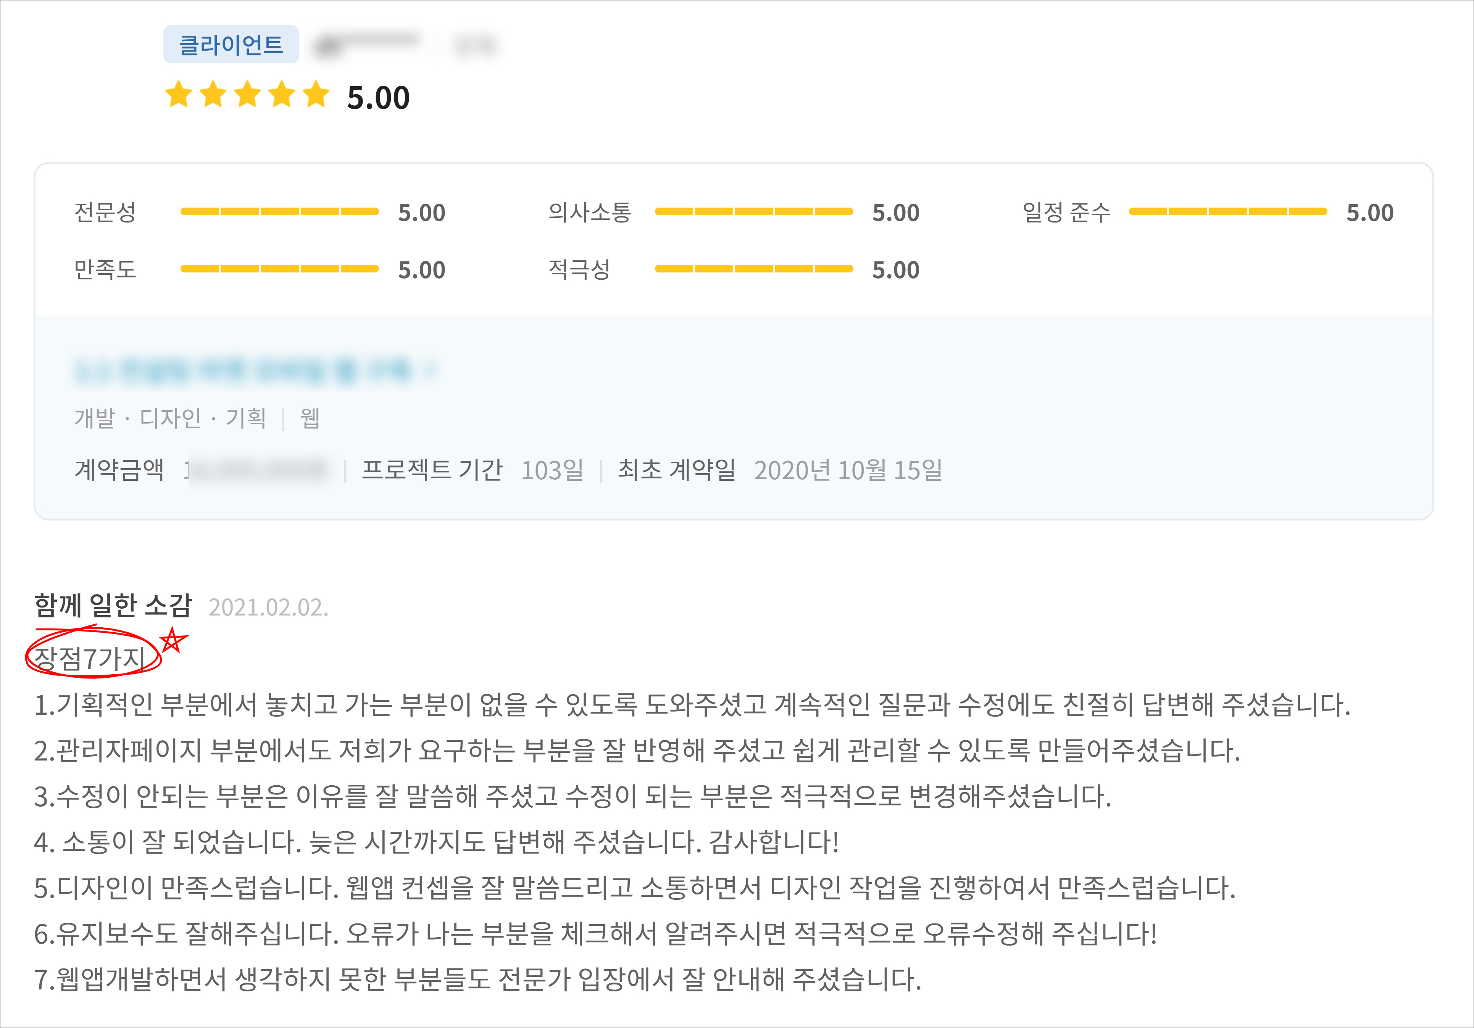The height and width of the screenshot is (1028, 1474).
Task: Click the 전문성 rating bar
Action: tap(279, 212)
